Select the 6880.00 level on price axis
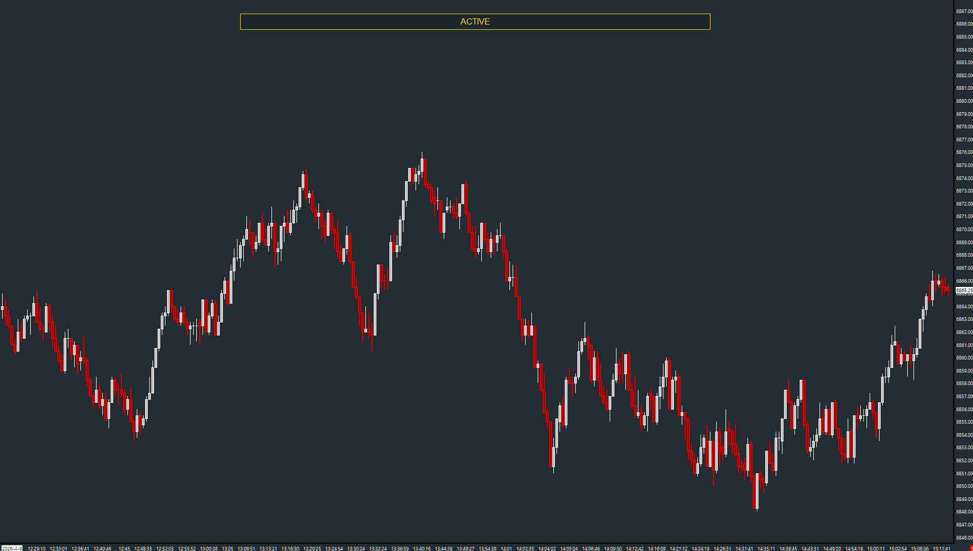The width and height of the screenshot is (973, 551). tap(964, 101)
